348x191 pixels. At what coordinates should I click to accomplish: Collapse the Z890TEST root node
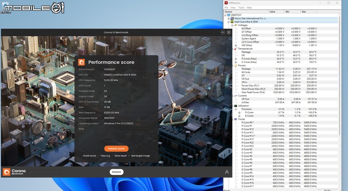[x=225, y=15]
